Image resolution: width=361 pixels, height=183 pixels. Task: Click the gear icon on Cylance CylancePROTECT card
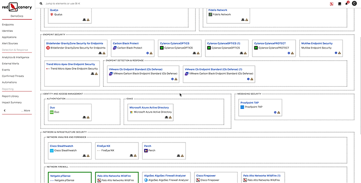point(289,53)
